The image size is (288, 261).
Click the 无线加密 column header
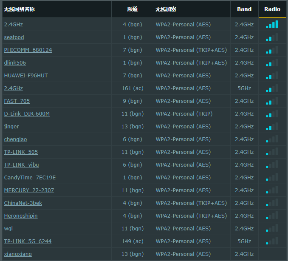[166, 9]
